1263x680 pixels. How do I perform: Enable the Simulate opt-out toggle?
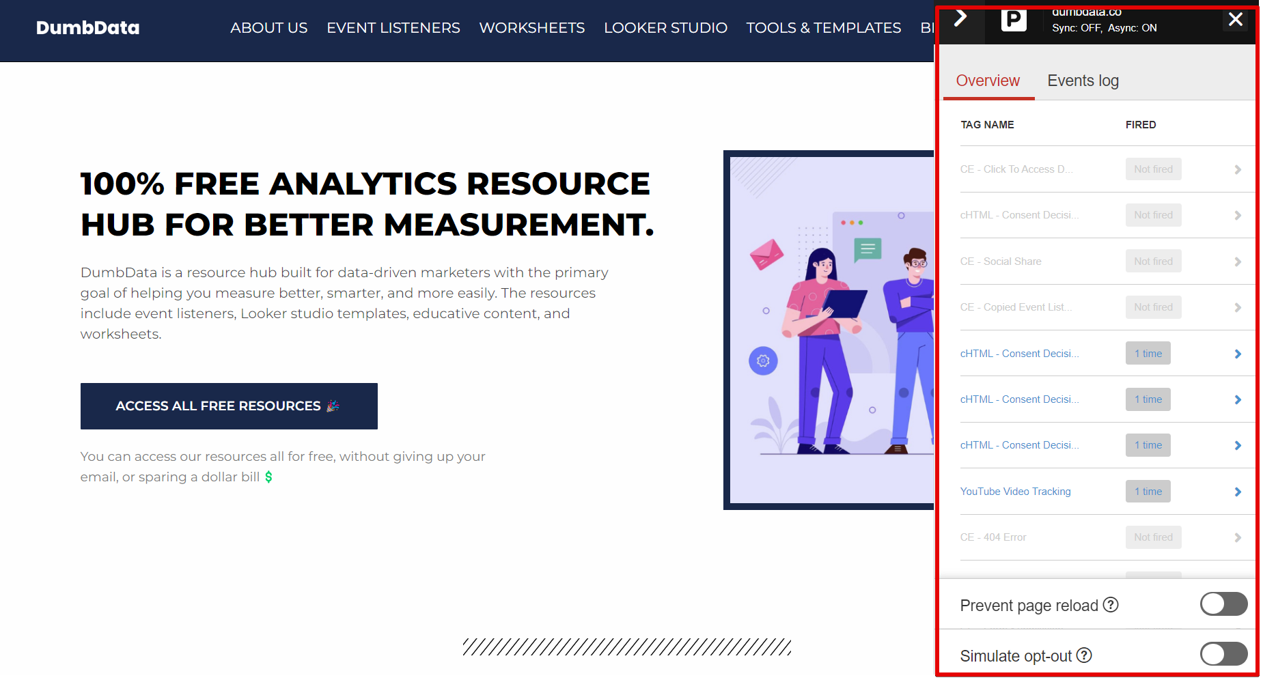[1223, 654]
